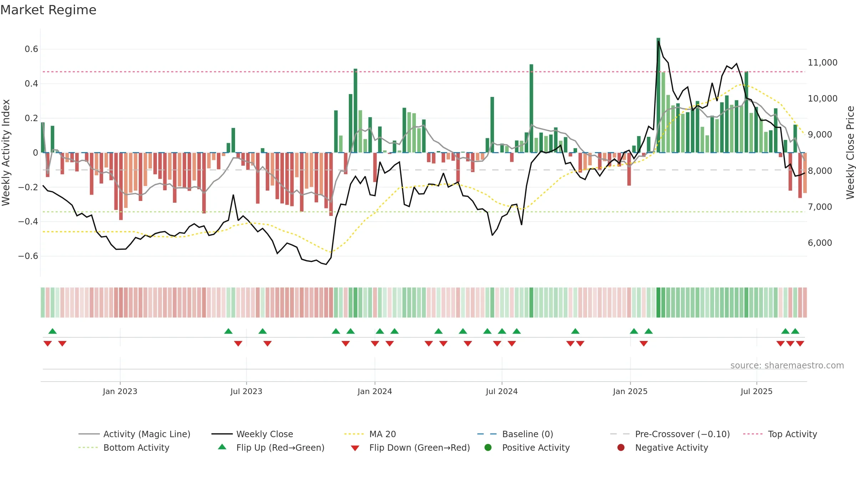856x481 pixels.
Task: Click the black line swatch for Weekly Close
Action: (x=222, y=434)
